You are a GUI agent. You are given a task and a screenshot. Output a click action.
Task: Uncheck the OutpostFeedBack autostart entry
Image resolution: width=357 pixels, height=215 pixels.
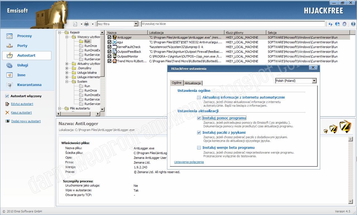[109, 52]
